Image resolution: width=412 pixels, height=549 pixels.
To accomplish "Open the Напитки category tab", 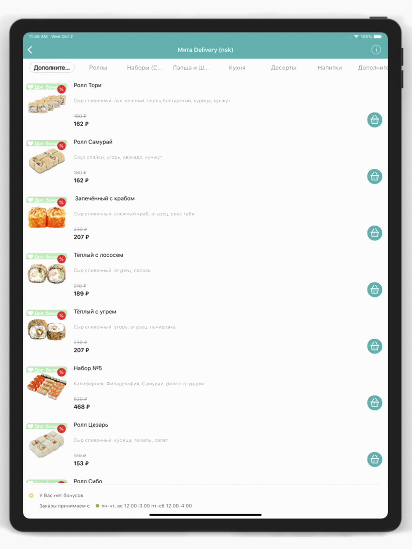I will click(330, 67).
